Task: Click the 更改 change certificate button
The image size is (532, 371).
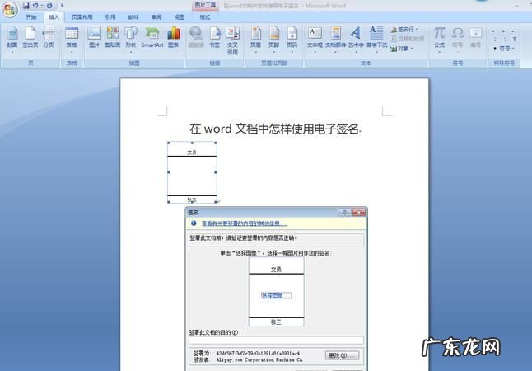Action: [342, 355]
